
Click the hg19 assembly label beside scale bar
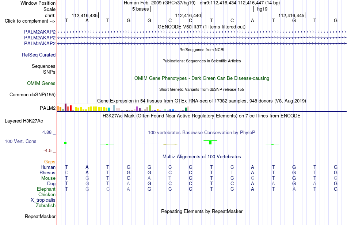pos(262,9)
